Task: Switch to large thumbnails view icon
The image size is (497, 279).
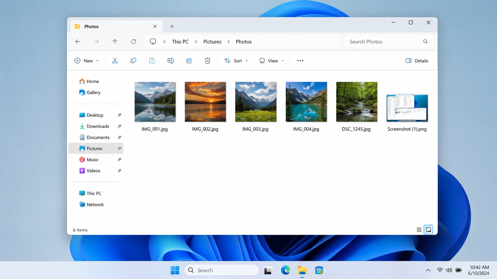Action: 428,229
